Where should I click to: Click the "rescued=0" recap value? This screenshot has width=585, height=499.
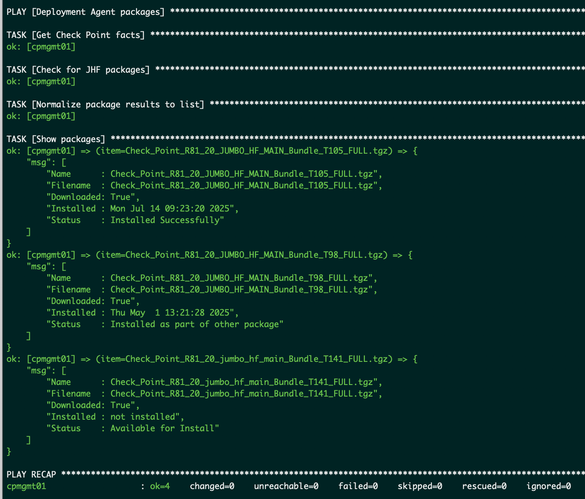click(484, 486)
